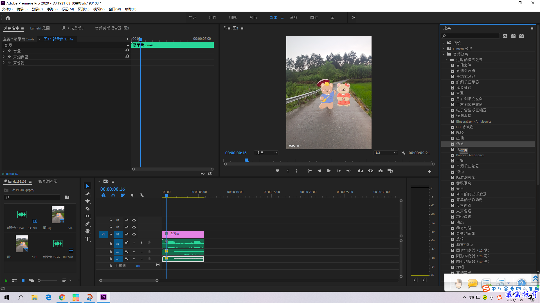Open the 适合 zoom level dropdown
The height and width of the screenshot is (303, 540).
pyautogui.click(x=266, y=153)
